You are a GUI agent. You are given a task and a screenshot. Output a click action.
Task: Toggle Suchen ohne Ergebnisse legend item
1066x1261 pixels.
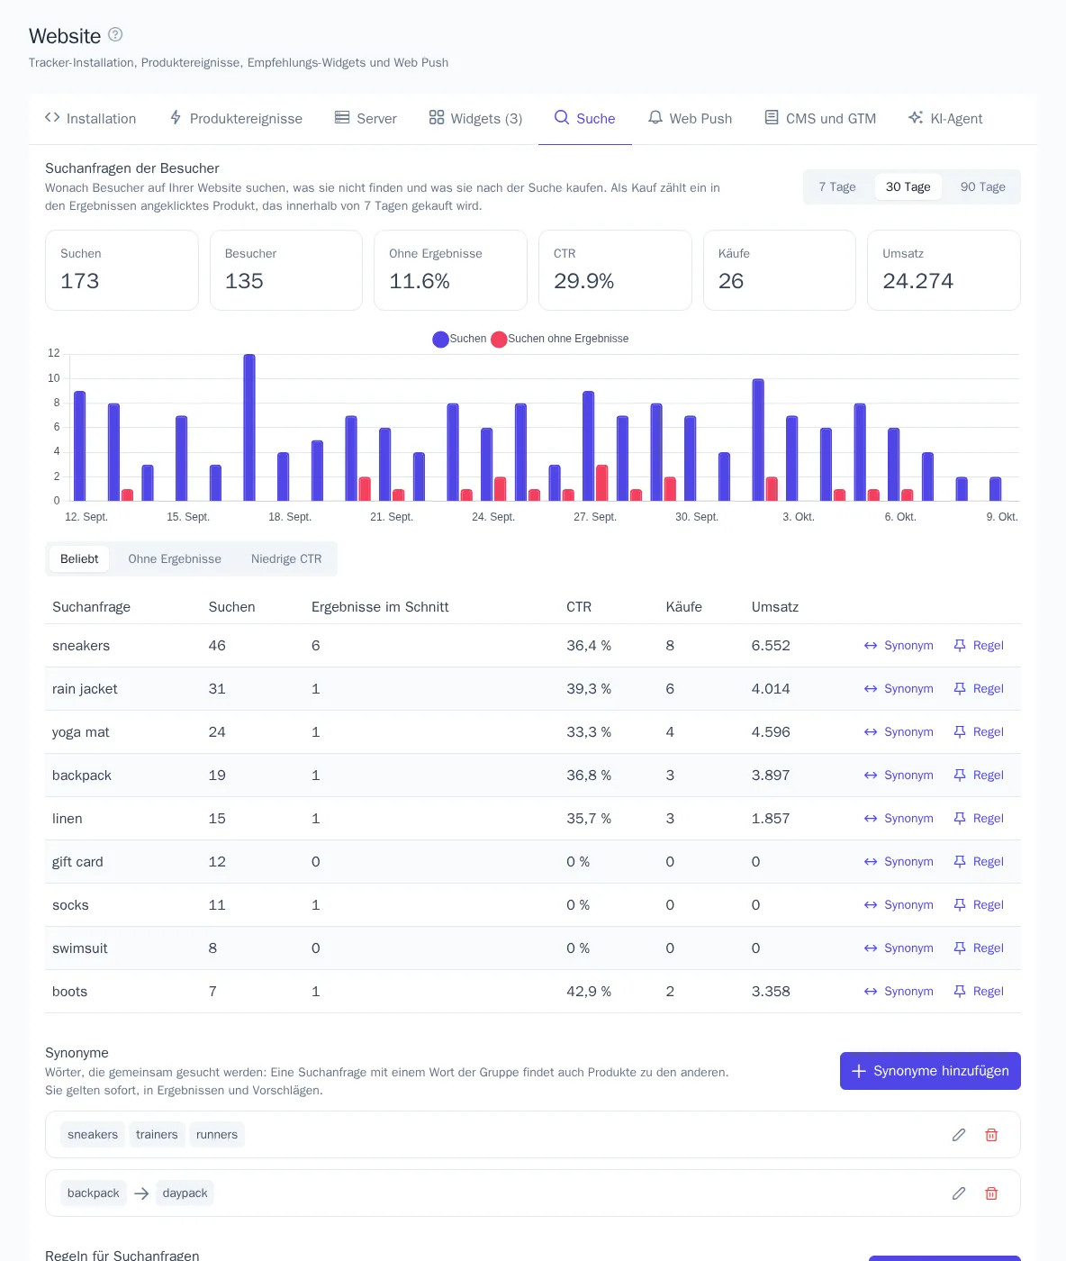pos(559,339)
